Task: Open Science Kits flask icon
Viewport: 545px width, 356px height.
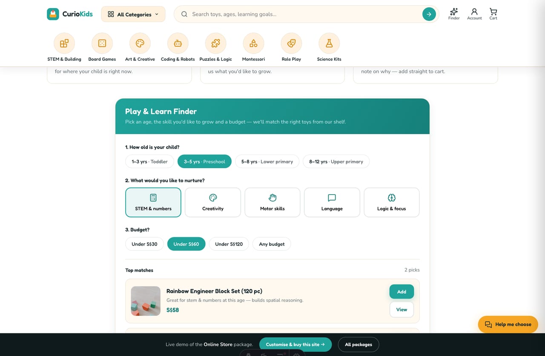Action: [x=329, y=43]
